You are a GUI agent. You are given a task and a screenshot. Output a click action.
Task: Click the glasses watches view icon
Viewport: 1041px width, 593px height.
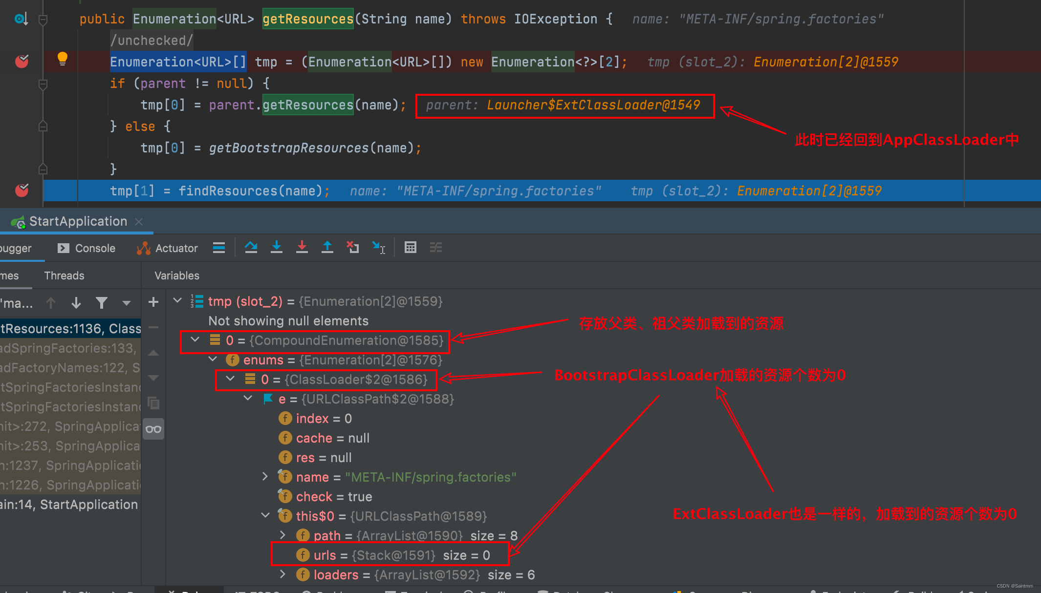(153, 429)
